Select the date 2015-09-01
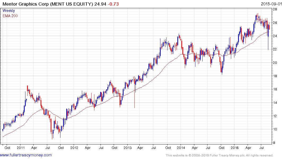The image size is (285, 159). pos(271,4)
